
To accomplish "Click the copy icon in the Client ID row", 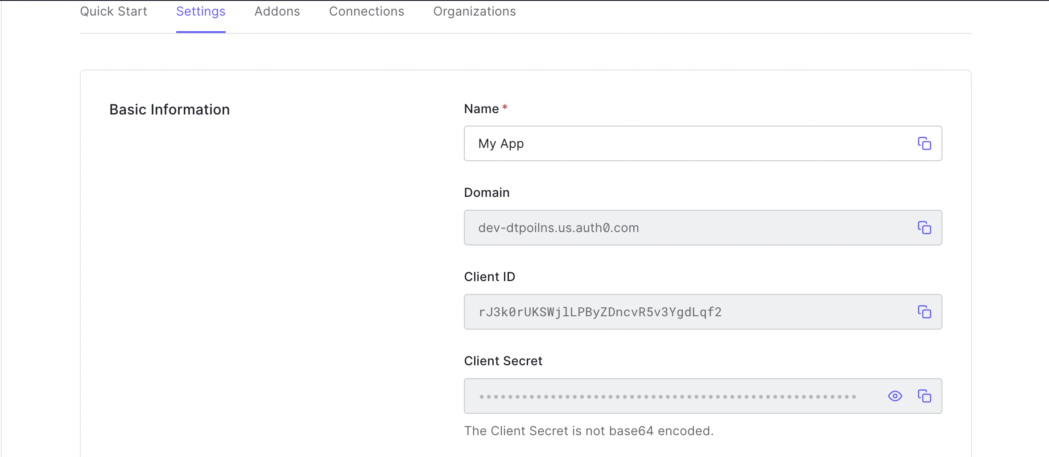I will [925, 312].
